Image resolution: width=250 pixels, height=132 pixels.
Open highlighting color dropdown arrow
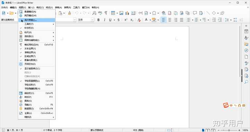point(158,20)
